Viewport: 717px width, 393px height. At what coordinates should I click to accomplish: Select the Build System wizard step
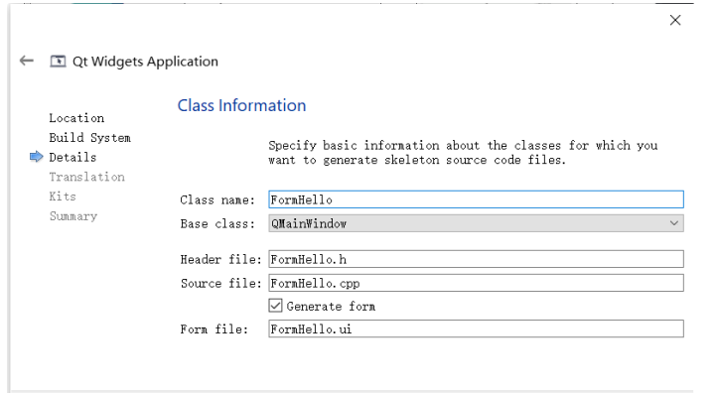[90, 138]
